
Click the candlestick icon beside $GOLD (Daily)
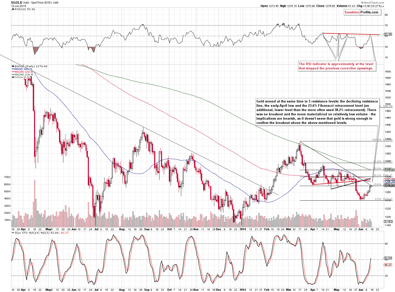click(13, 66)
